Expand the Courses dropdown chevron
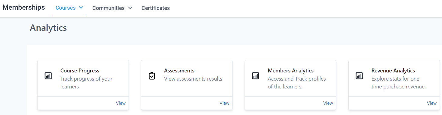The width and height of the screenshot is (442, 115). [x=81, y=8]
